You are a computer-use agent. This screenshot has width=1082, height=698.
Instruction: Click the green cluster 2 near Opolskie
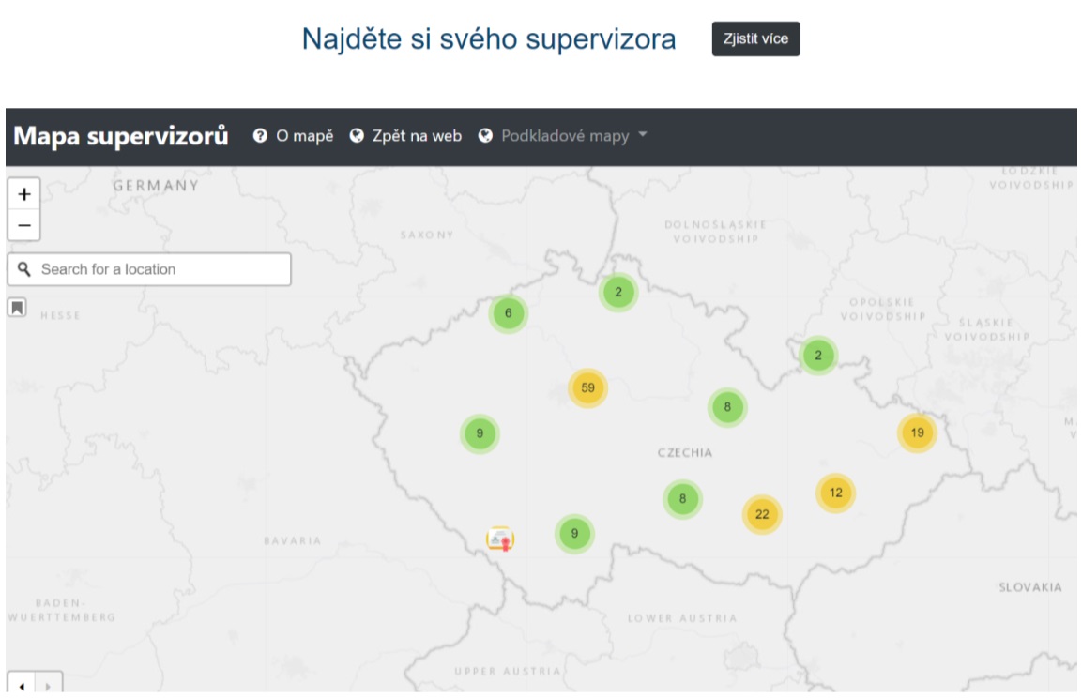coord(818,355)
